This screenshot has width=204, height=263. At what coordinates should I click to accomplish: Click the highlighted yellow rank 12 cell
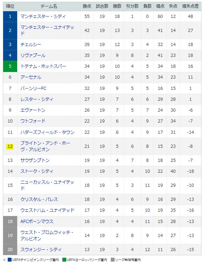(x=10, y=146)
